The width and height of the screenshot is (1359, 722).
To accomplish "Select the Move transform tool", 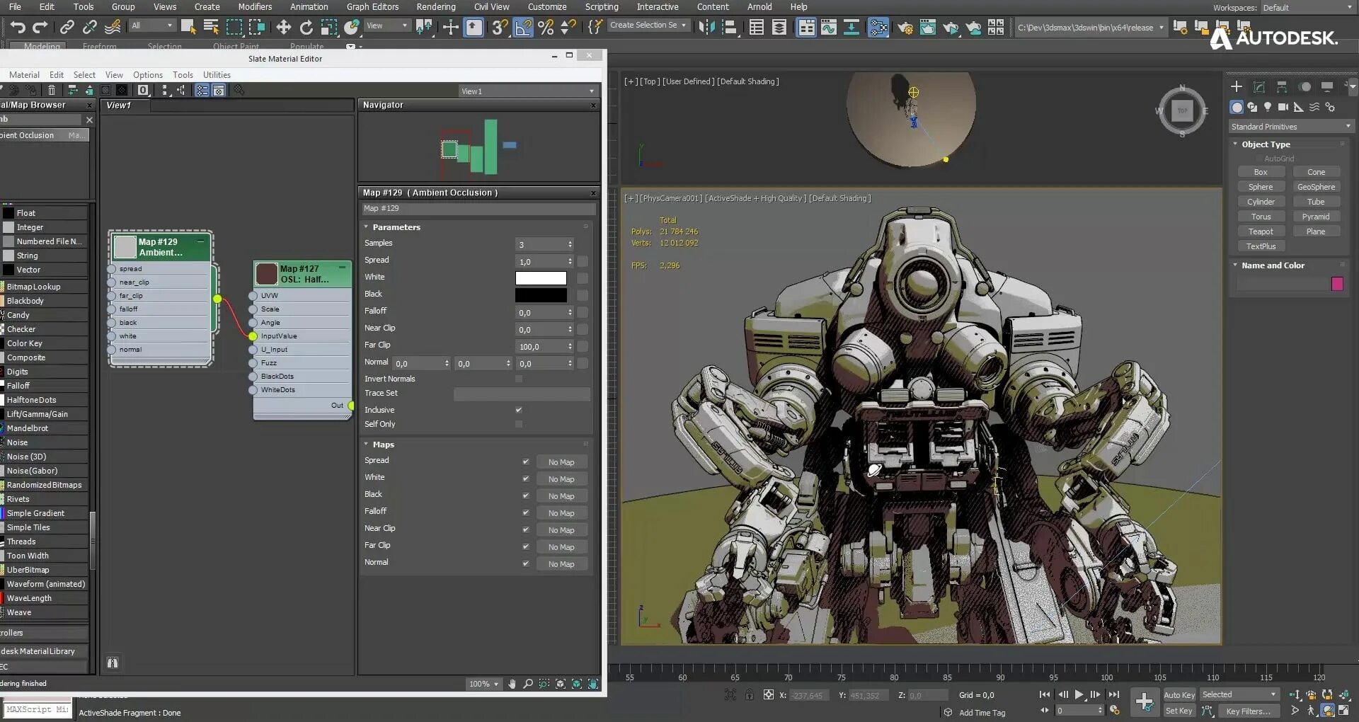I will 283,28.
